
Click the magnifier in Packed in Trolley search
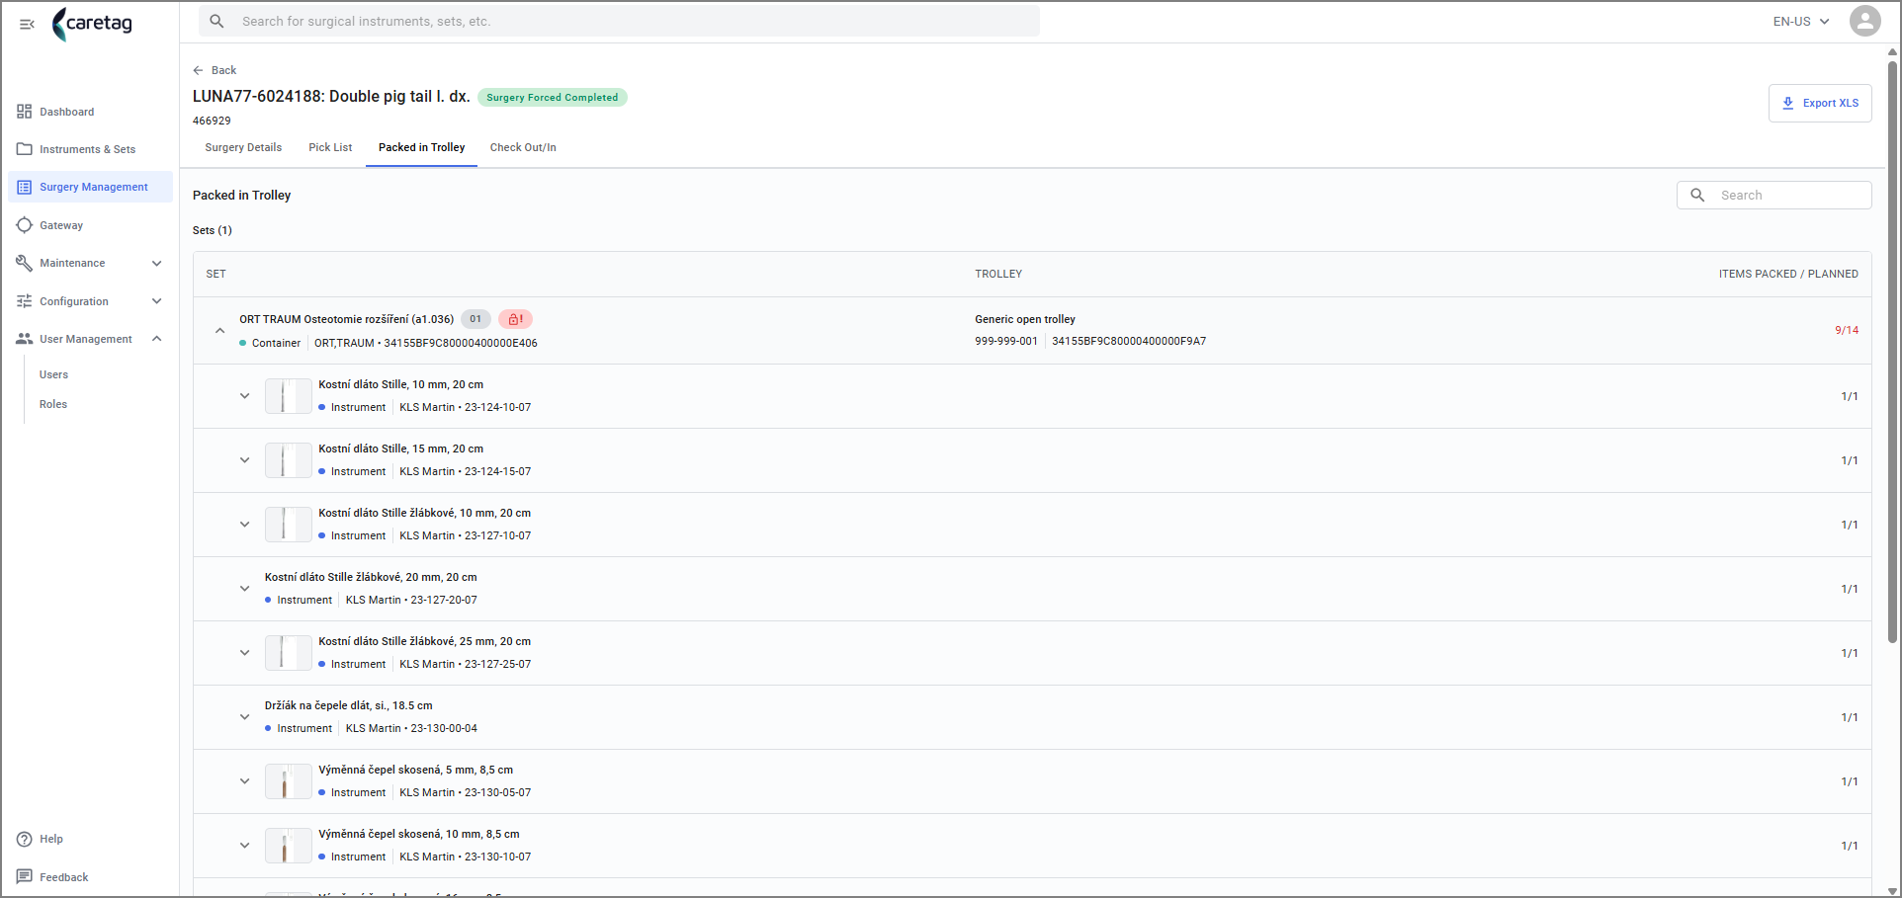[x=1697, y=195]
